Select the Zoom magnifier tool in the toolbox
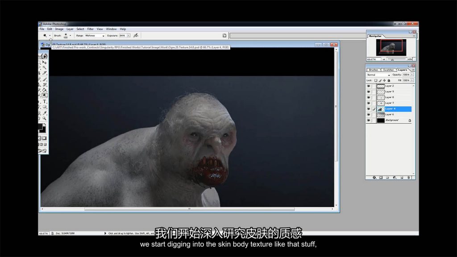 (x=45, y=118)
